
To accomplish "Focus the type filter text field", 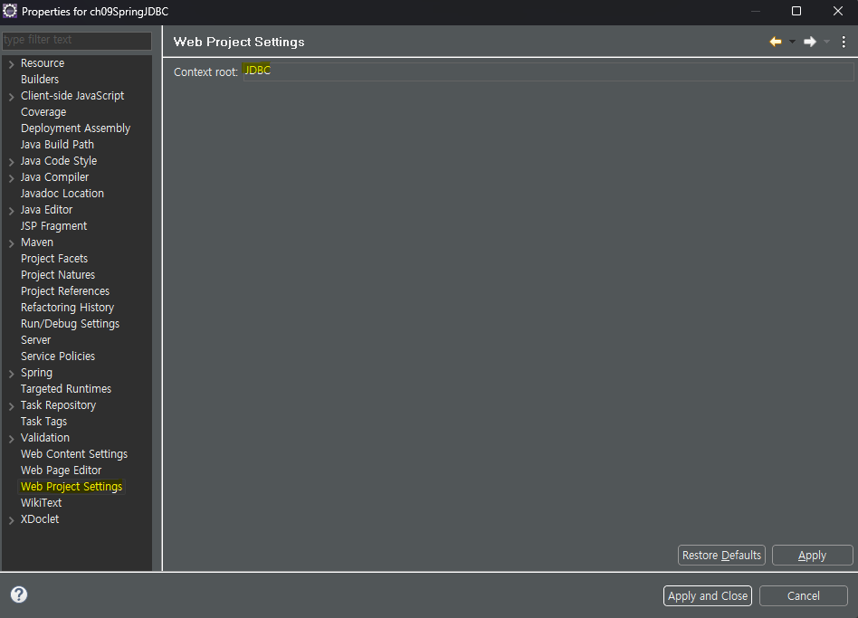I will click(x=77, y=40).
